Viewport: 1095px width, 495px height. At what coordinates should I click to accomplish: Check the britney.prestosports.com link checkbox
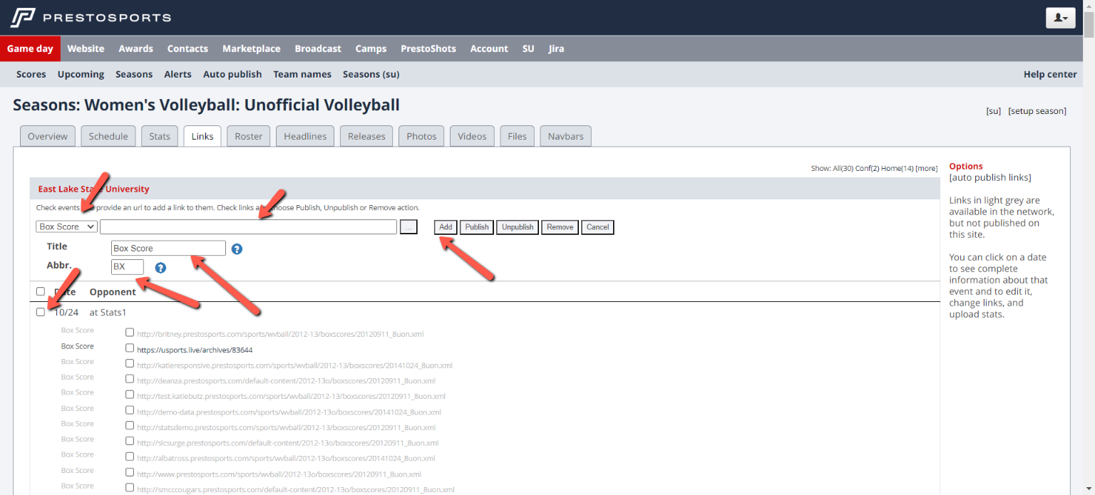(130, 332)
